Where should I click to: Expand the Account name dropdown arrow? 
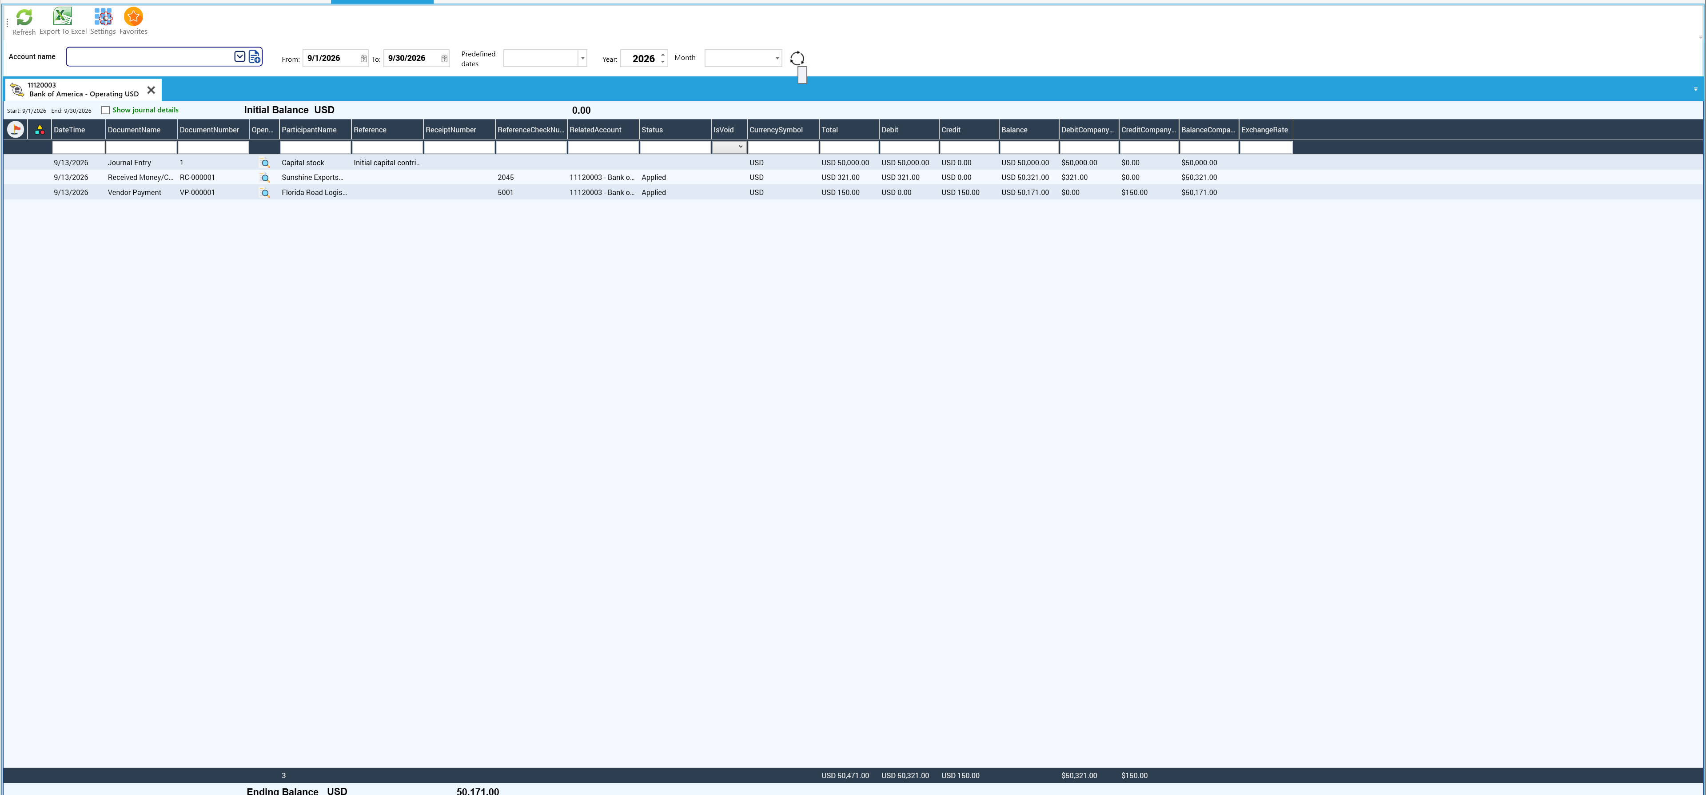coord(240,57)
